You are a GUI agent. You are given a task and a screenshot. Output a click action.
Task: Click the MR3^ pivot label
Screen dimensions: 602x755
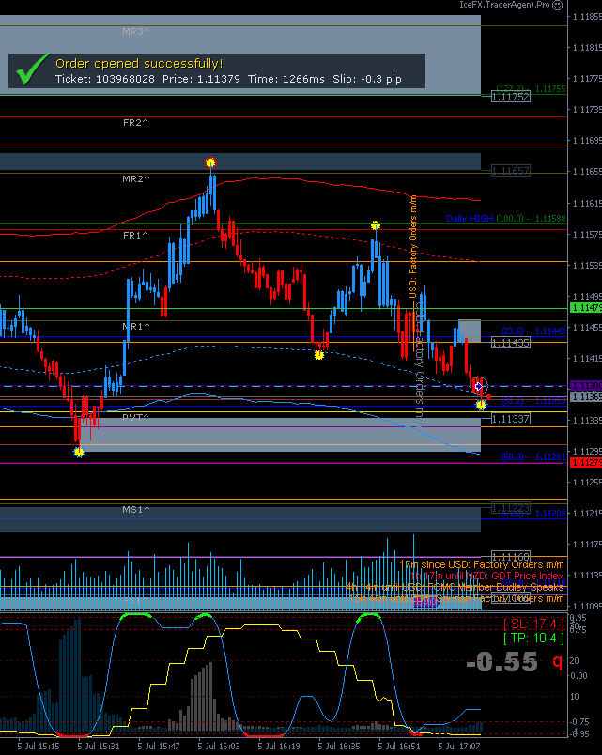pyautogui.click(x=136, y=32)
